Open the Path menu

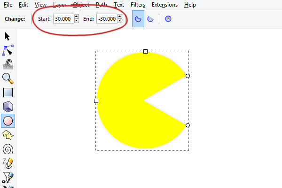tap(102, 5)
